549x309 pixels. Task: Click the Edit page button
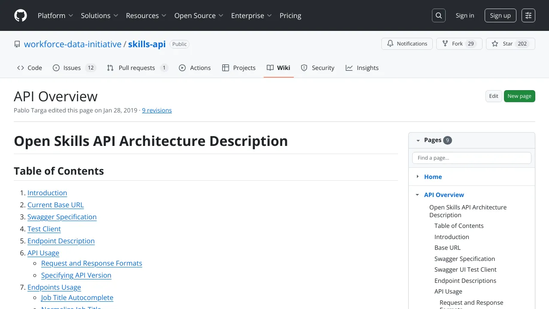494,96
